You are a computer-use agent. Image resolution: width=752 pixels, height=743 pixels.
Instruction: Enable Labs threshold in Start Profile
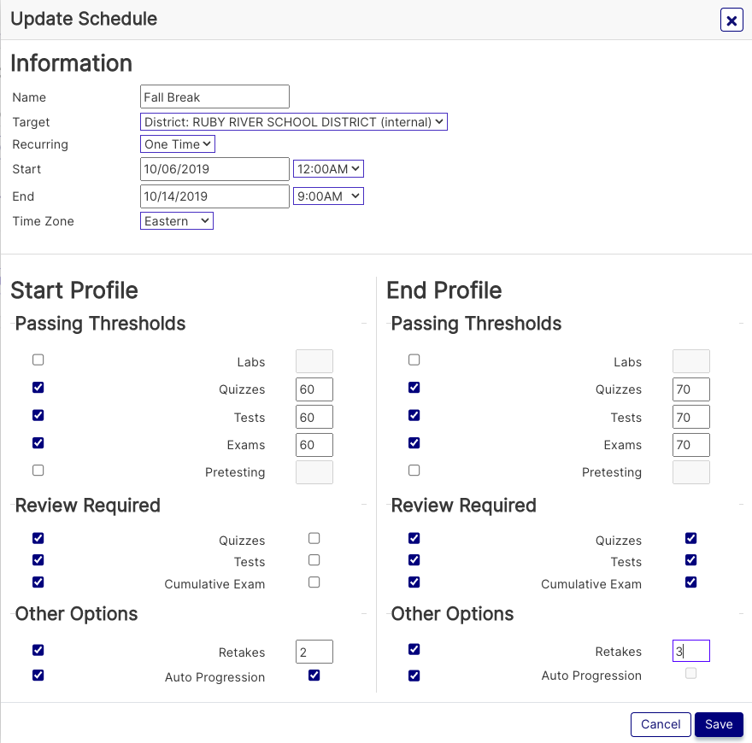click(38, 360)
